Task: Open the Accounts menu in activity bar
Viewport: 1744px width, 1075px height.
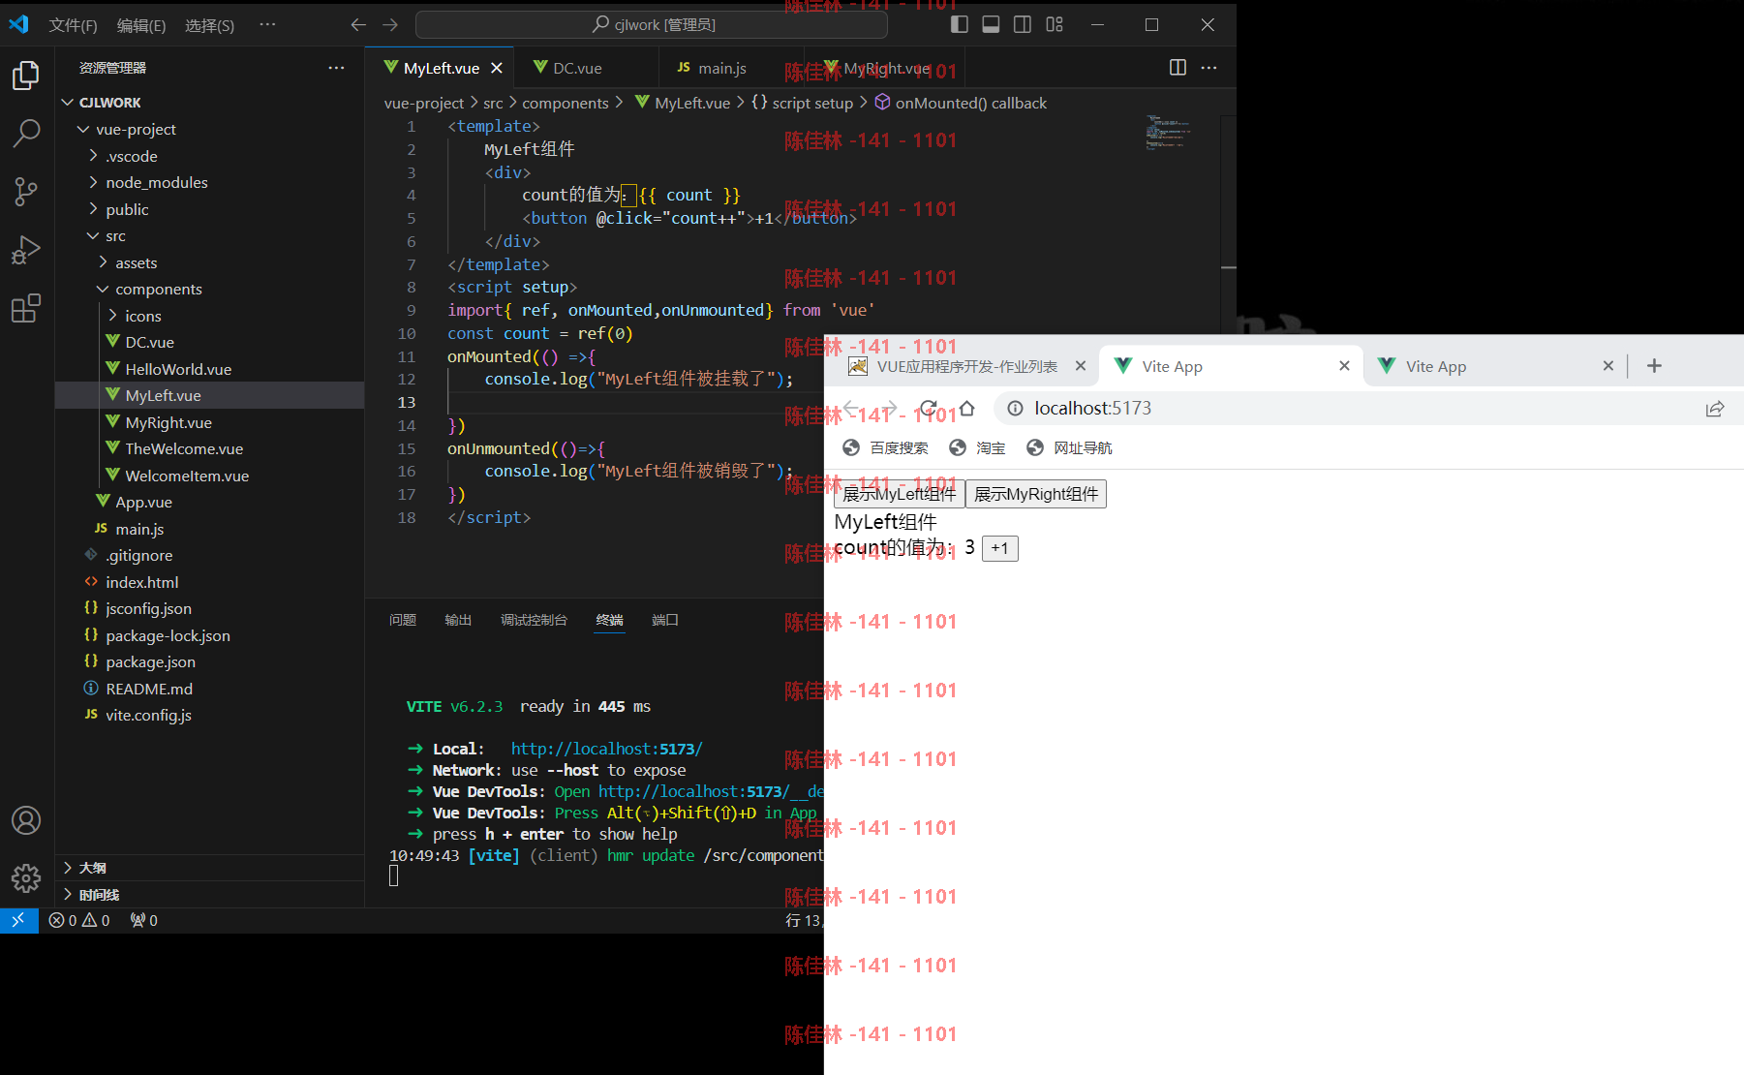Action: [x=26, y=820]
